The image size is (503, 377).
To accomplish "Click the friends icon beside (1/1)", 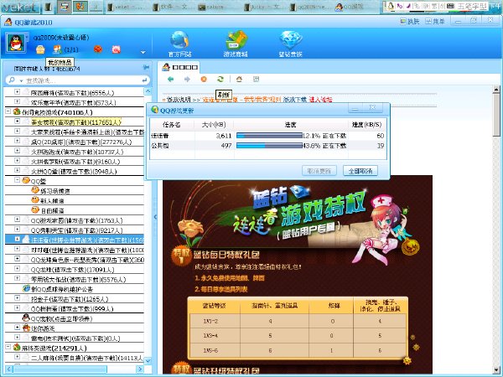I will (x=57, y=49).
